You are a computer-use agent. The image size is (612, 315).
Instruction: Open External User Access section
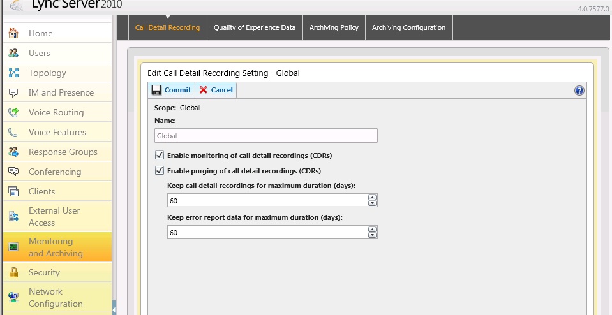click(x=57, y=216)
